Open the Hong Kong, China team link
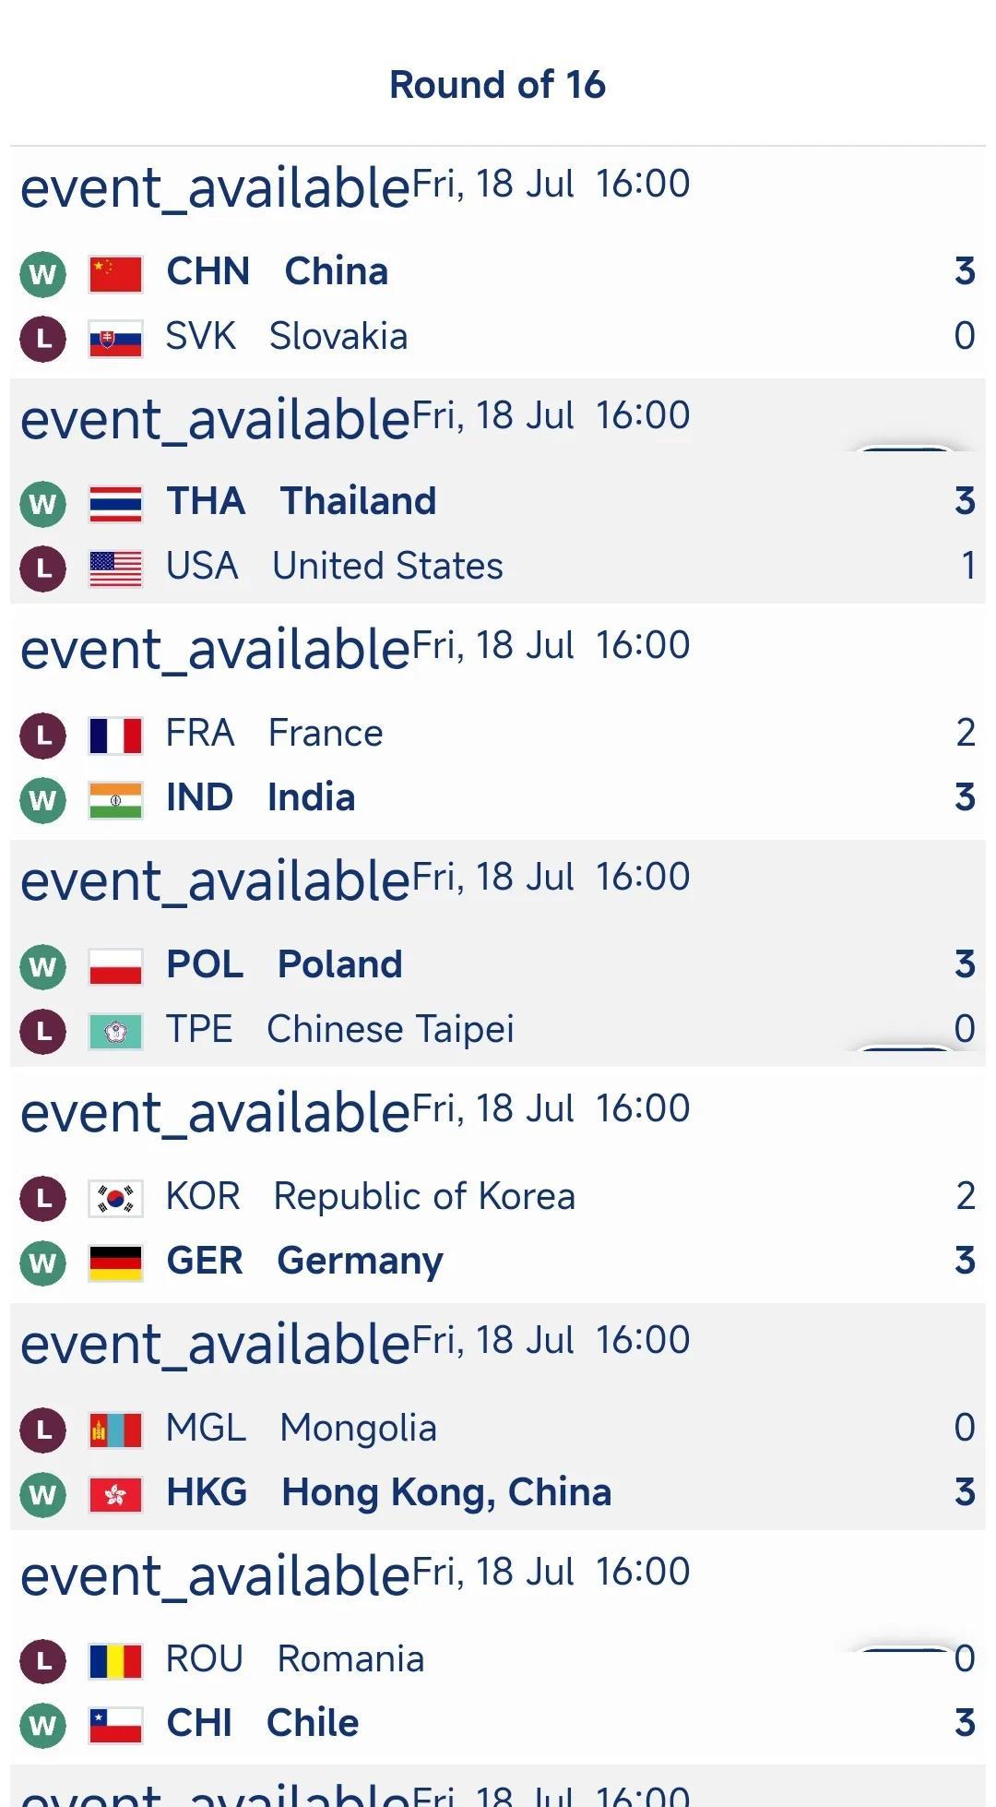This screenshot has width=996, height=1807. coord(446,1492)
